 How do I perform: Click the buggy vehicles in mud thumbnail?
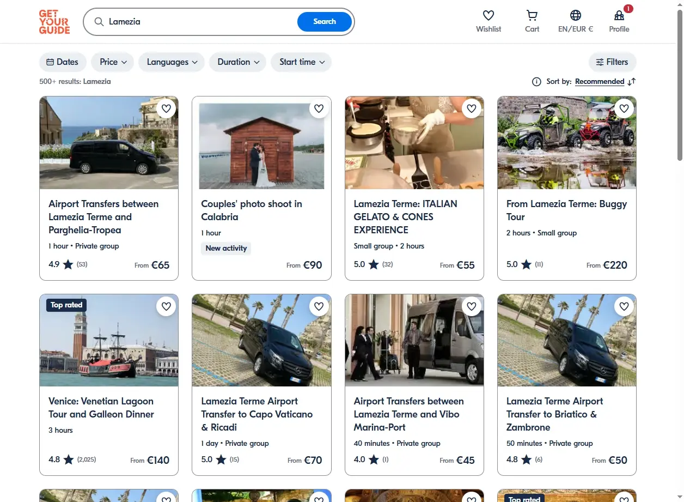[x=567, y=143]
